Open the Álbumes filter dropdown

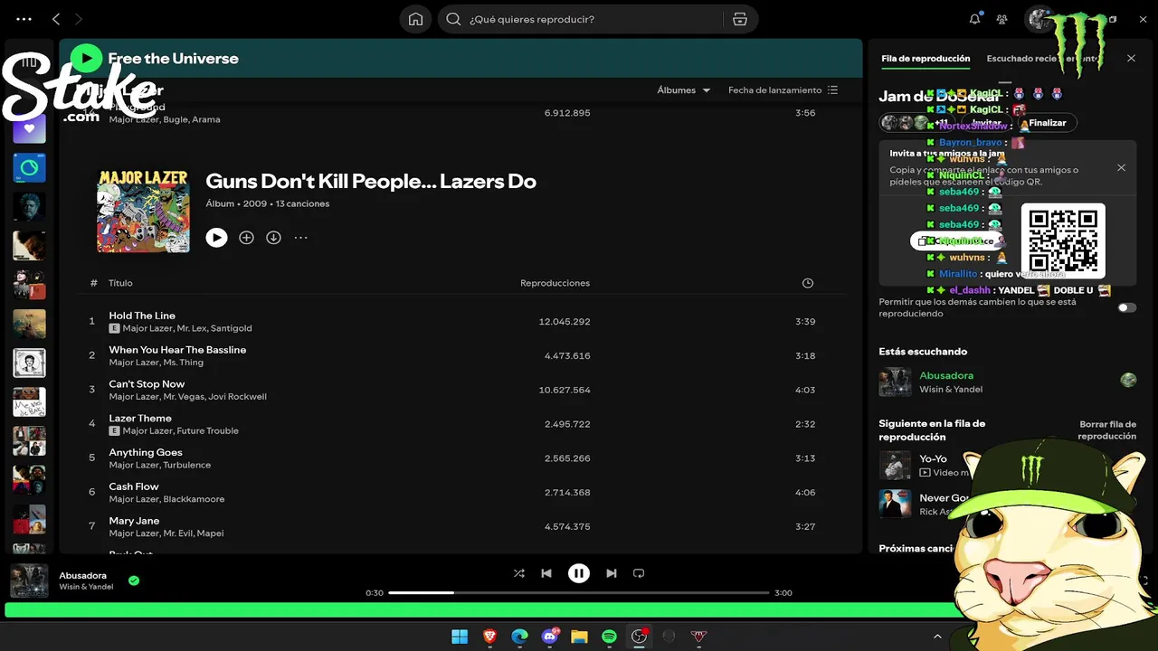pos(683,90)
